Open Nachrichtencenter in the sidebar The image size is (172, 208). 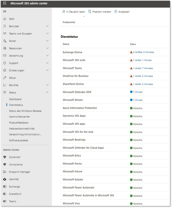[x=20, y=117]
